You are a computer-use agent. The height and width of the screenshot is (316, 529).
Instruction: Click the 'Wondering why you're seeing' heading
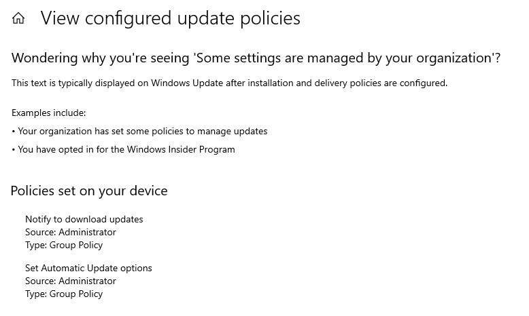click(x=256, y=58)
